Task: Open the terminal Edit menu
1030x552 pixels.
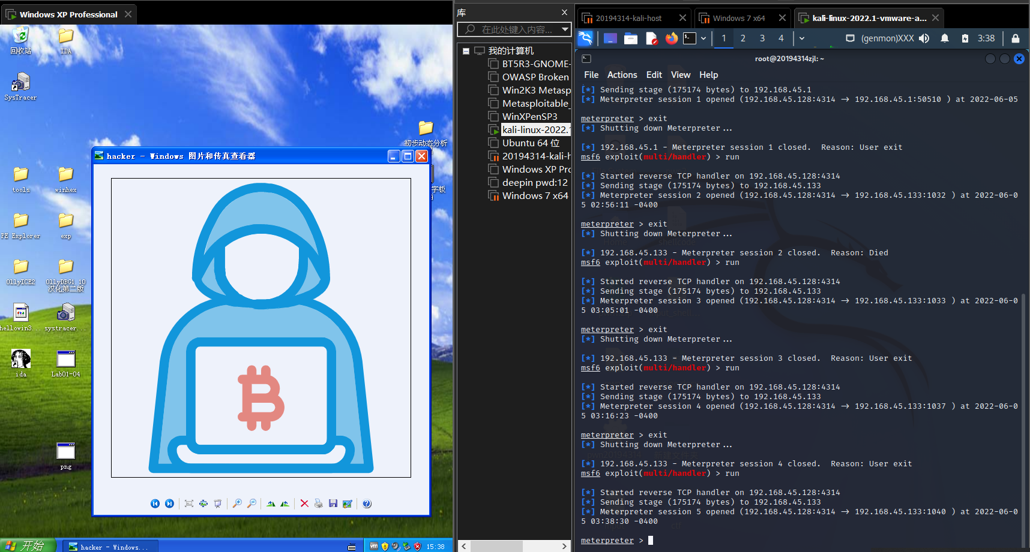Action: pyautogui.click(x=654, y=75)
